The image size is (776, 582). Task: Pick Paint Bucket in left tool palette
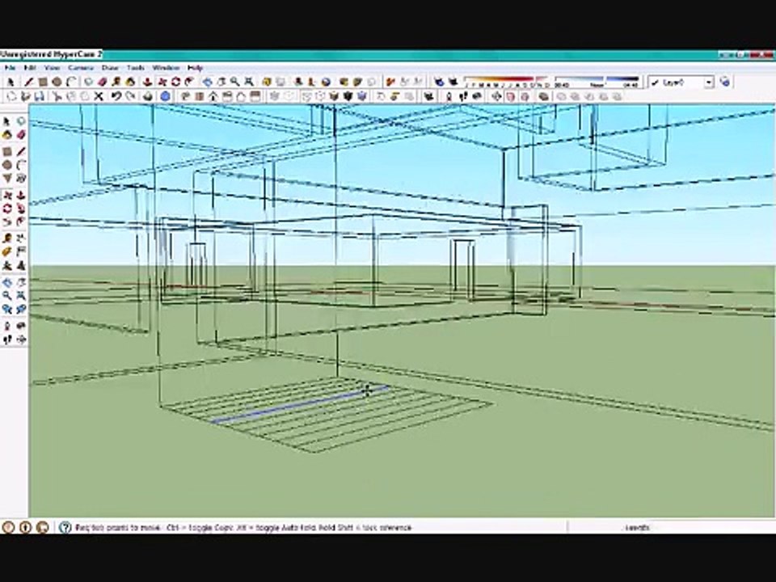tap(7, 135)
